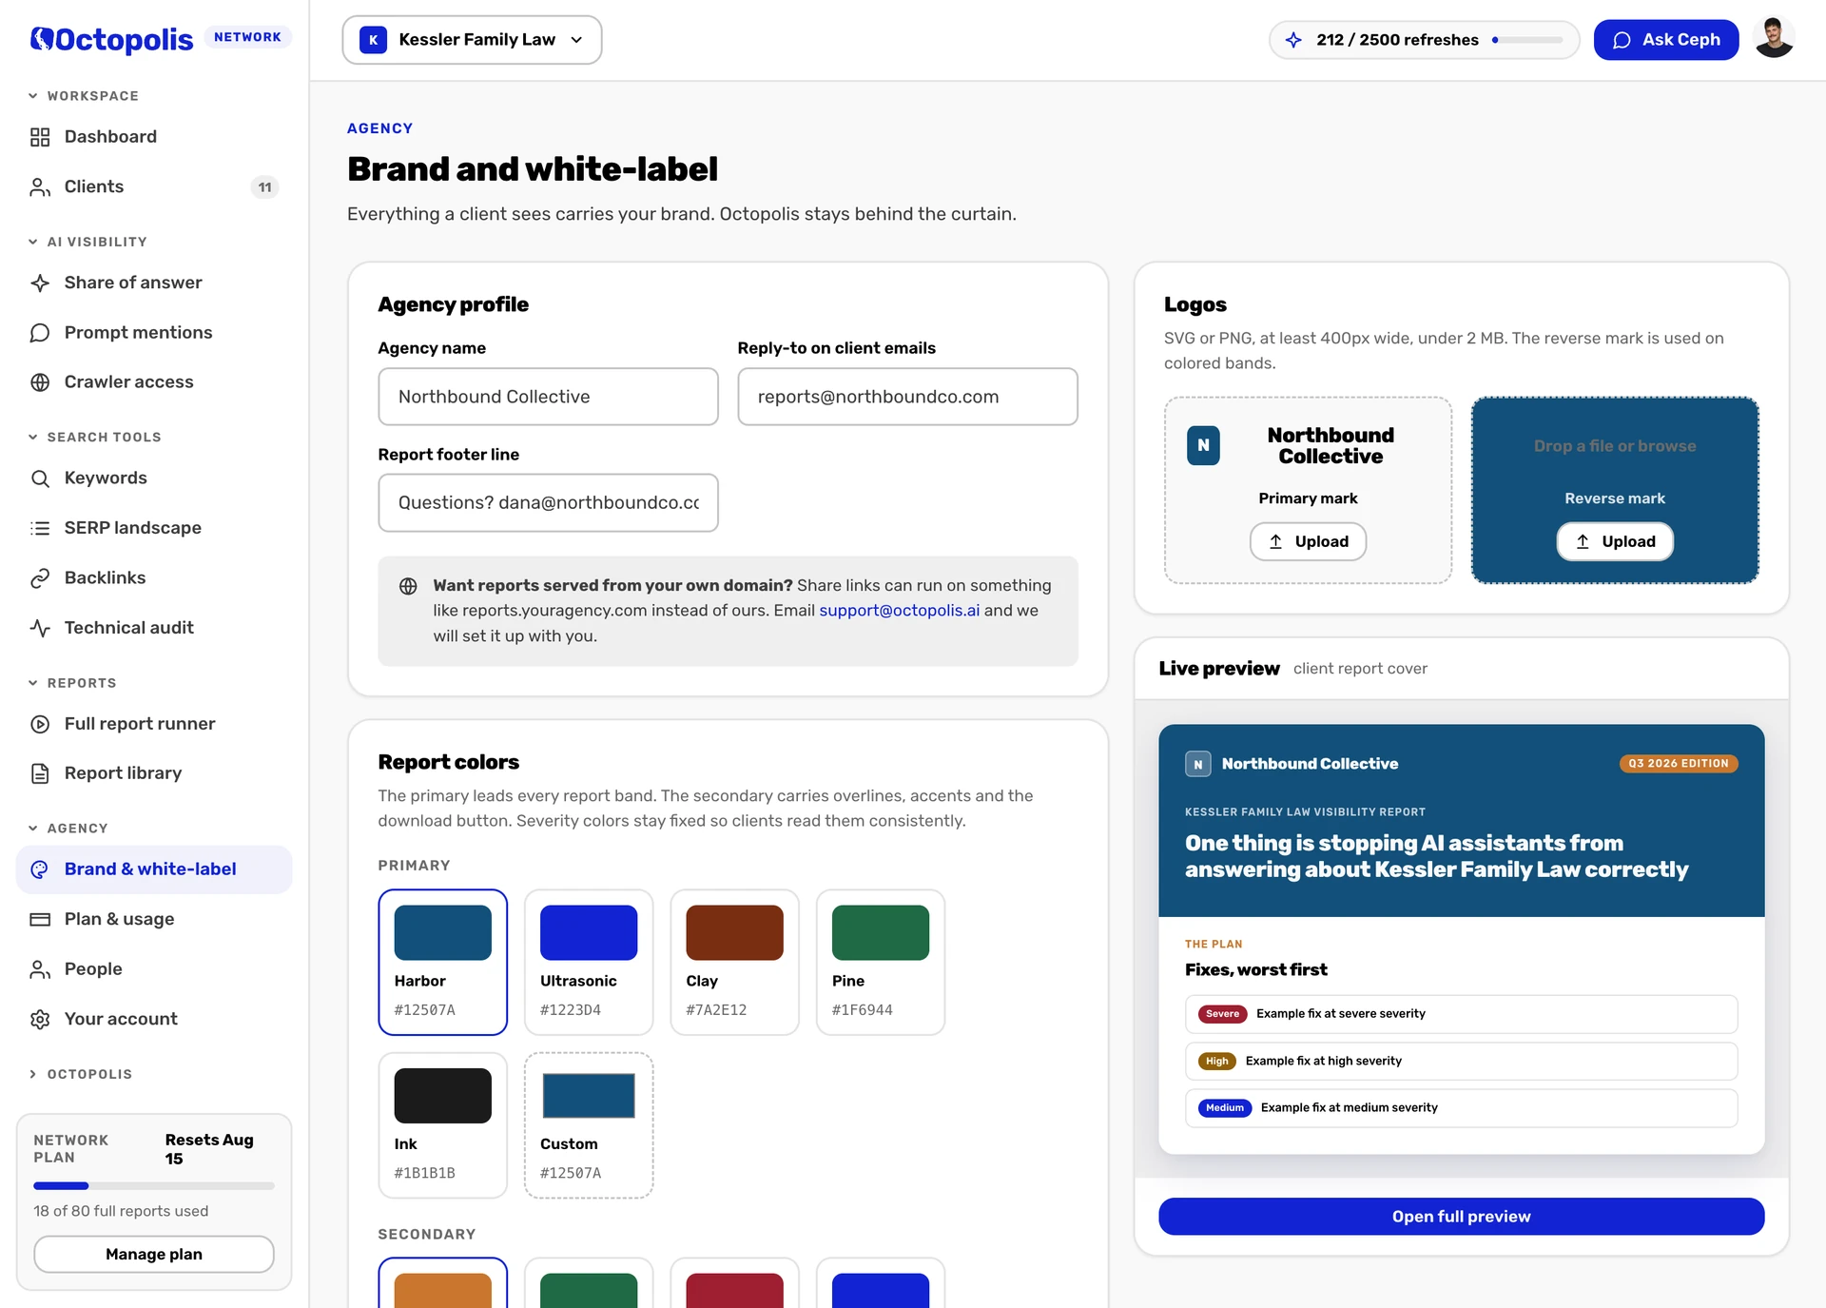Image resolution: width=1826 pixels, height=1308 pixels.
Task: Click the Drop a file or browse area
Action: [x=1614, y=446]
